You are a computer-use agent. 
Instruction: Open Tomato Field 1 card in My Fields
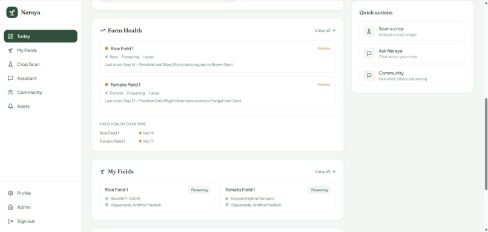pyautogui.click(x=278, y=197)
